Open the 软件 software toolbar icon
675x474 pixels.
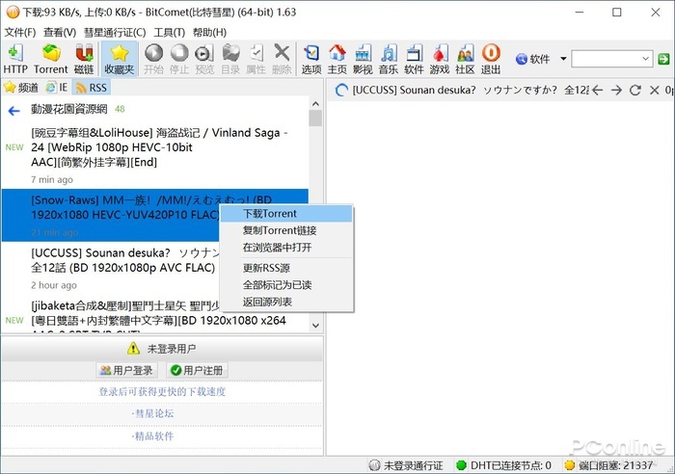[x=414, y=59]
